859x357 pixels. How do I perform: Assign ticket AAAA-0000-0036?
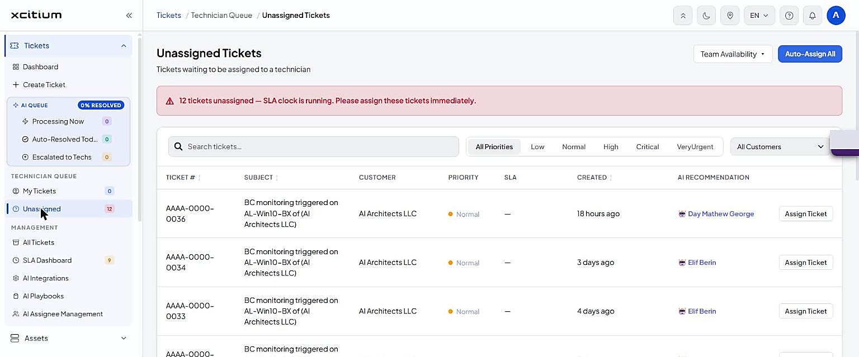(806, 214)
